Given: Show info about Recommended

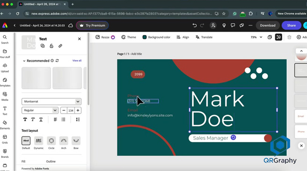Looking at the screenshot, I should click(x=52, y=61).
